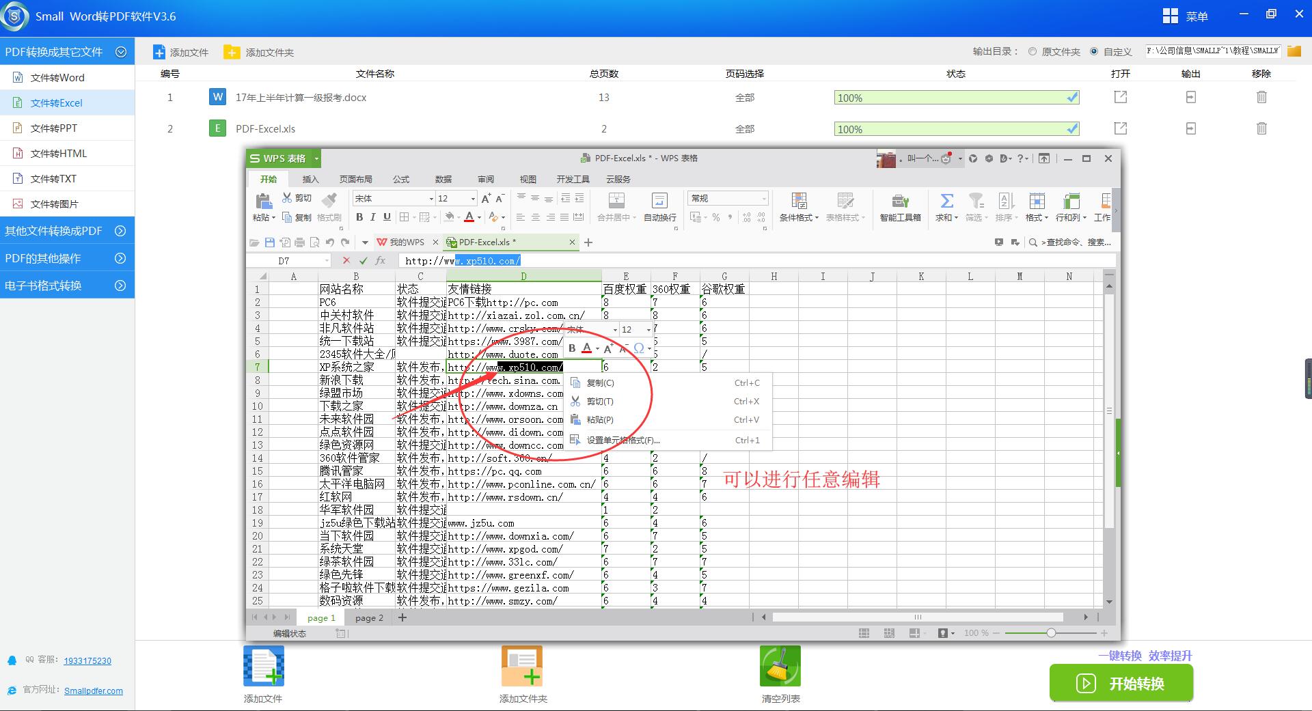
Task: Select 文件转图片 in sidebar
Action: (x=67, y=204)
